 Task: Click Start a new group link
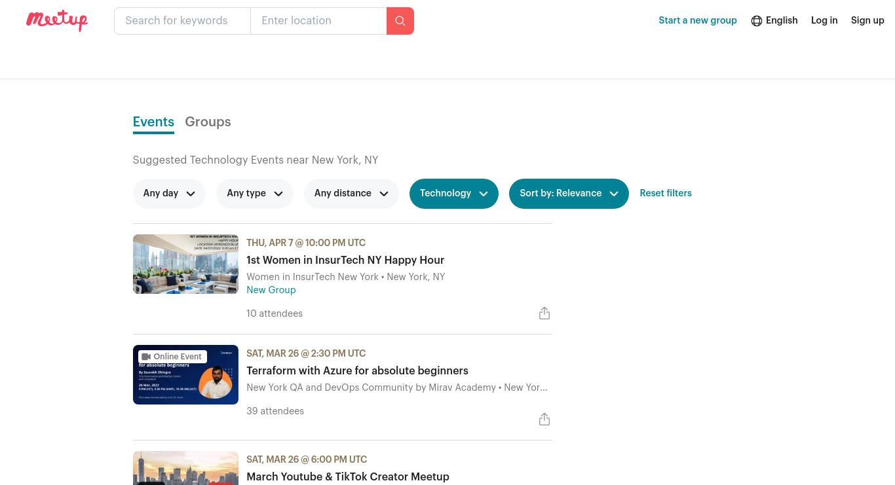click(x=698, y=20)
